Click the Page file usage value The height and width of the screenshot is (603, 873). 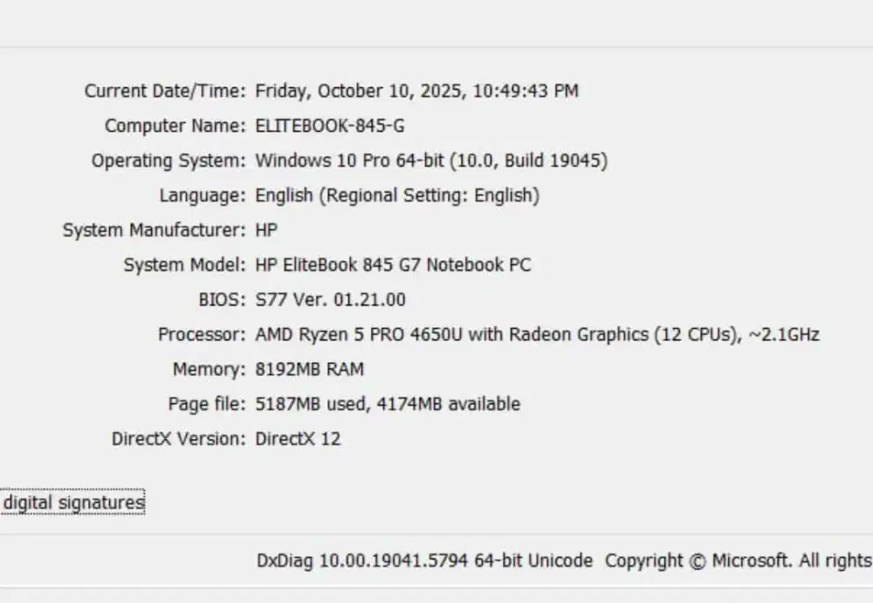pyautogui.click(x=388, y=404)
